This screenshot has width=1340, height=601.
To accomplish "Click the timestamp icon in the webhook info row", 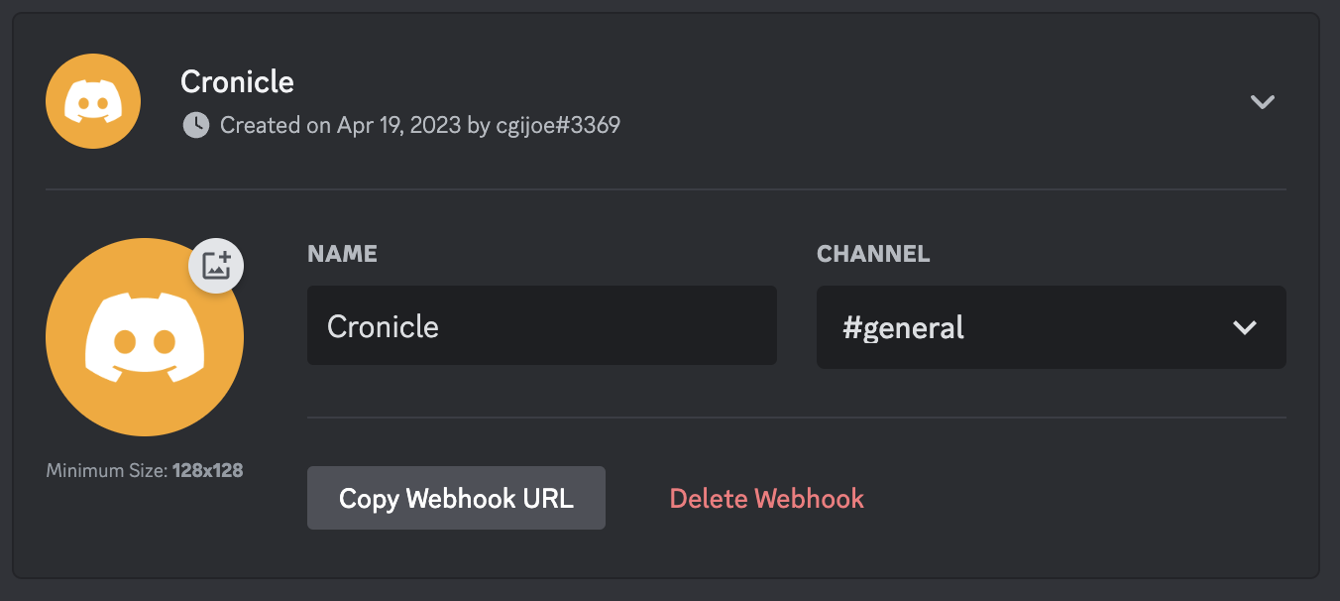I will (x=194, y=125).
